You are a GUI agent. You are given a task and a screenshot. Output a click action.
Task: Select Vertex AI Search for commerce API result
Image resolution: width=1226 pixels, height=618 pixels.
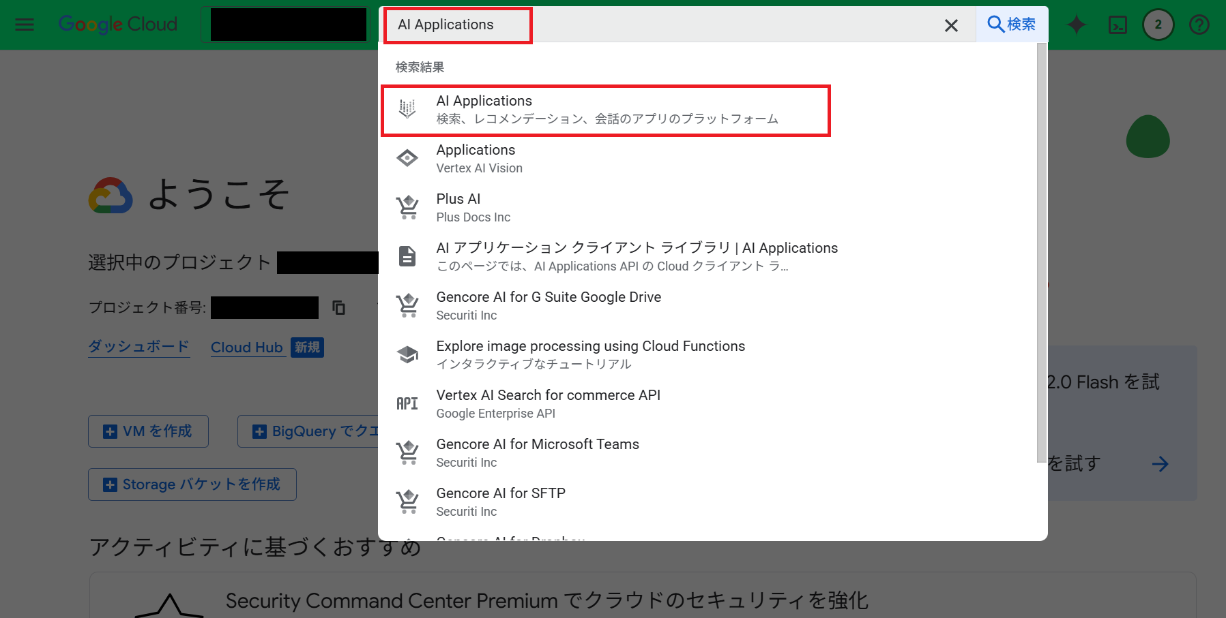click(707, 404)
